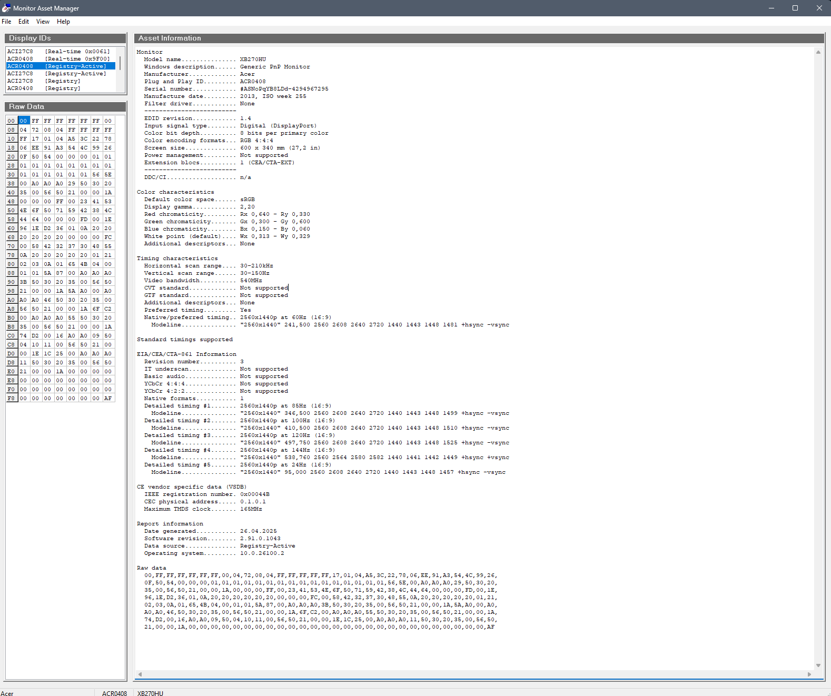Click the Operating system value 10.0.26100.2
Viewport: 831px width, 696px height.
[x=262, y=553]
